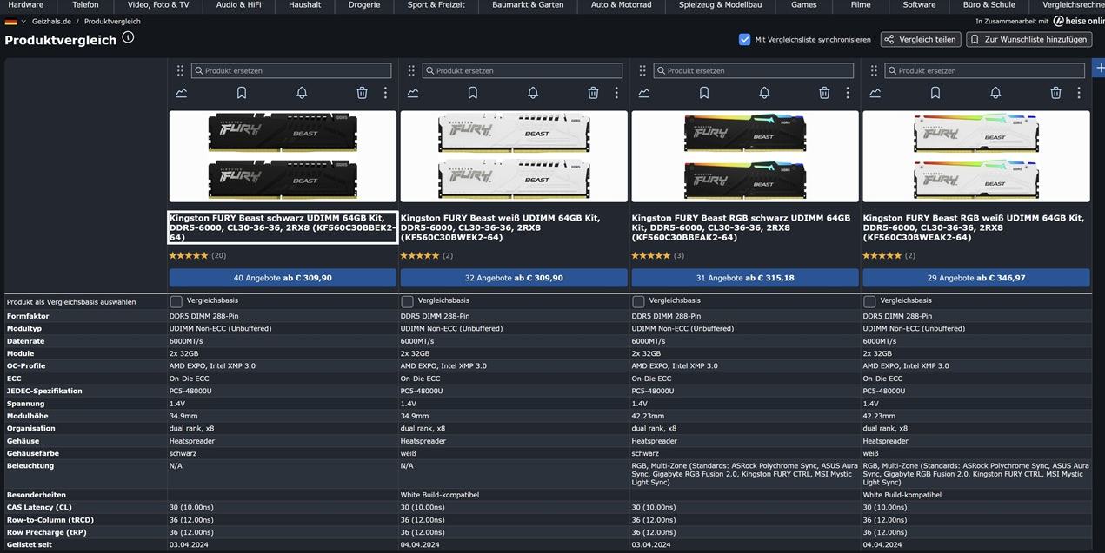The width and height of the screenshot is (1105, 553).
Task: Open heise online partner link
Action: click(x=1079, y=21)
